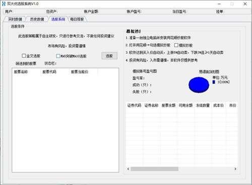Open the 每日荐股 tab
Image resolution: width=252 pixels, height=185 pixels.
click(77, 19)
